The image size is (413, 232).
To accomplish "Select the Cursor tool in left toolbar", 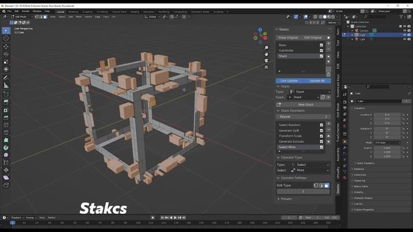I will coord(6,39).
